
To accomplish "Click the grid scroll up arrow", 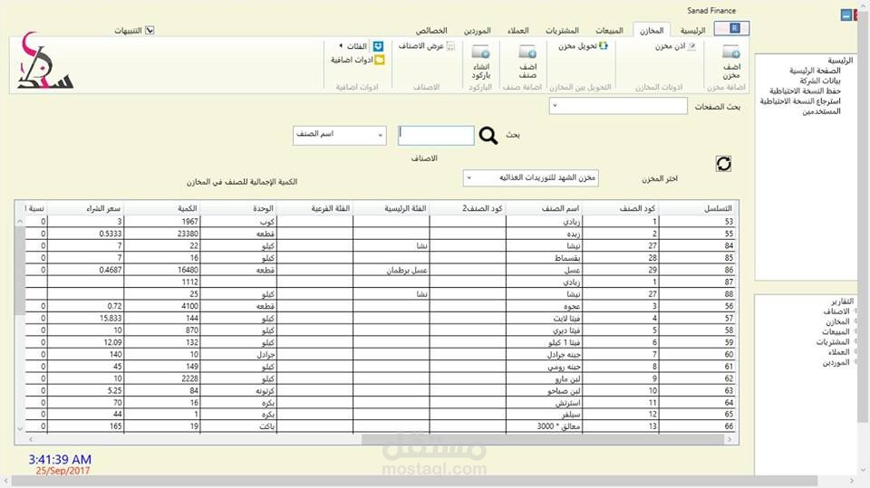I will coord(19,221).
